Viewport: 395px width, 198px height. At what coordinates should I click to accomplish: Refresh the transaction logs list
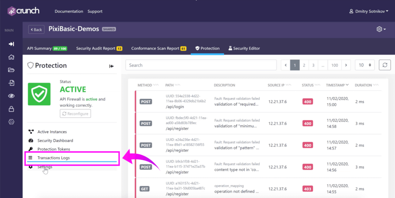coord(385,65)
